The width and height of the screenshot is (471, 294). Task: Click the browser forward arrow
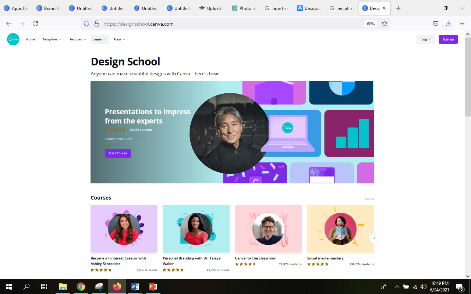[22, 24]
